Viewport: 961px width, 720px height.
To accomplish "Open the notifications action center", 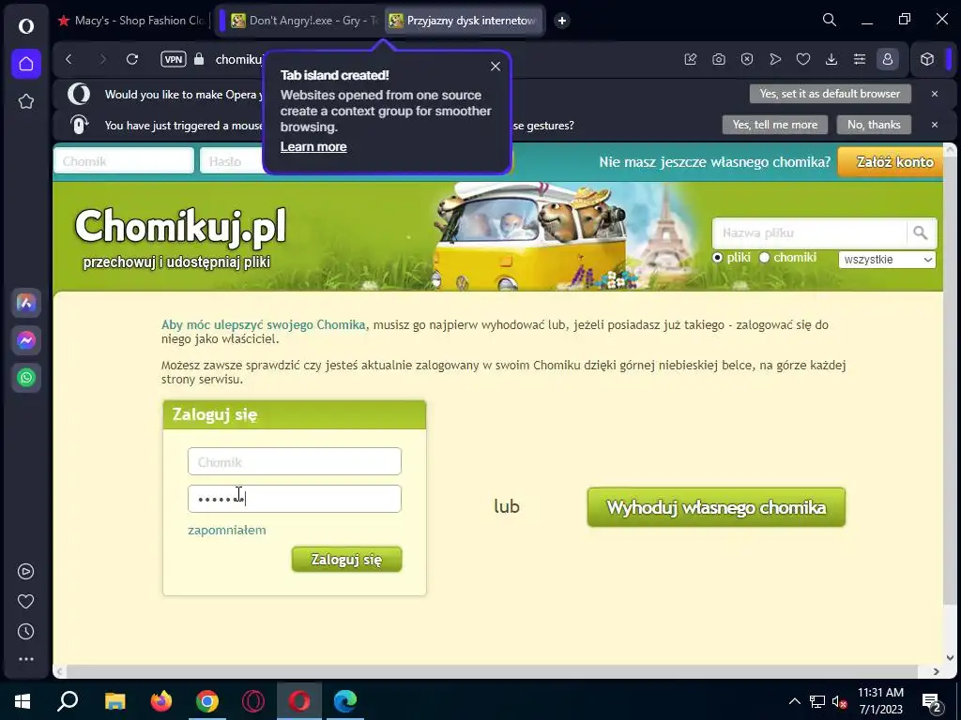I will pos(932,701).
